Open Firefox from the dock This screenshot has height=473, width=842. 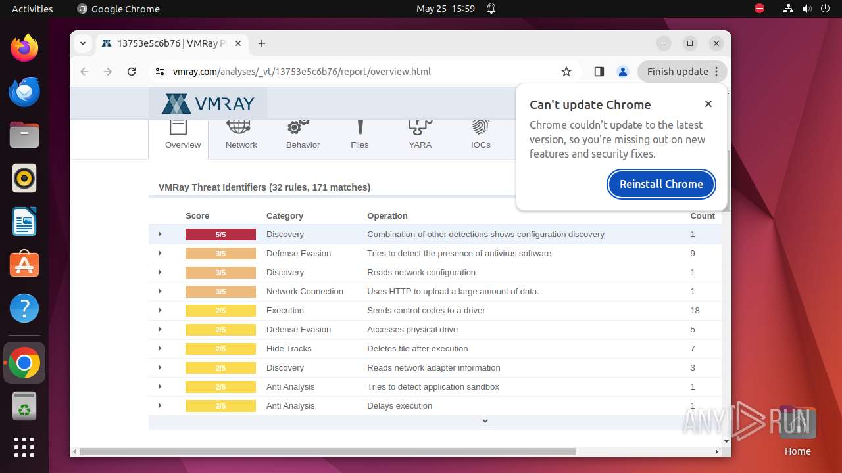pos(24,48)
